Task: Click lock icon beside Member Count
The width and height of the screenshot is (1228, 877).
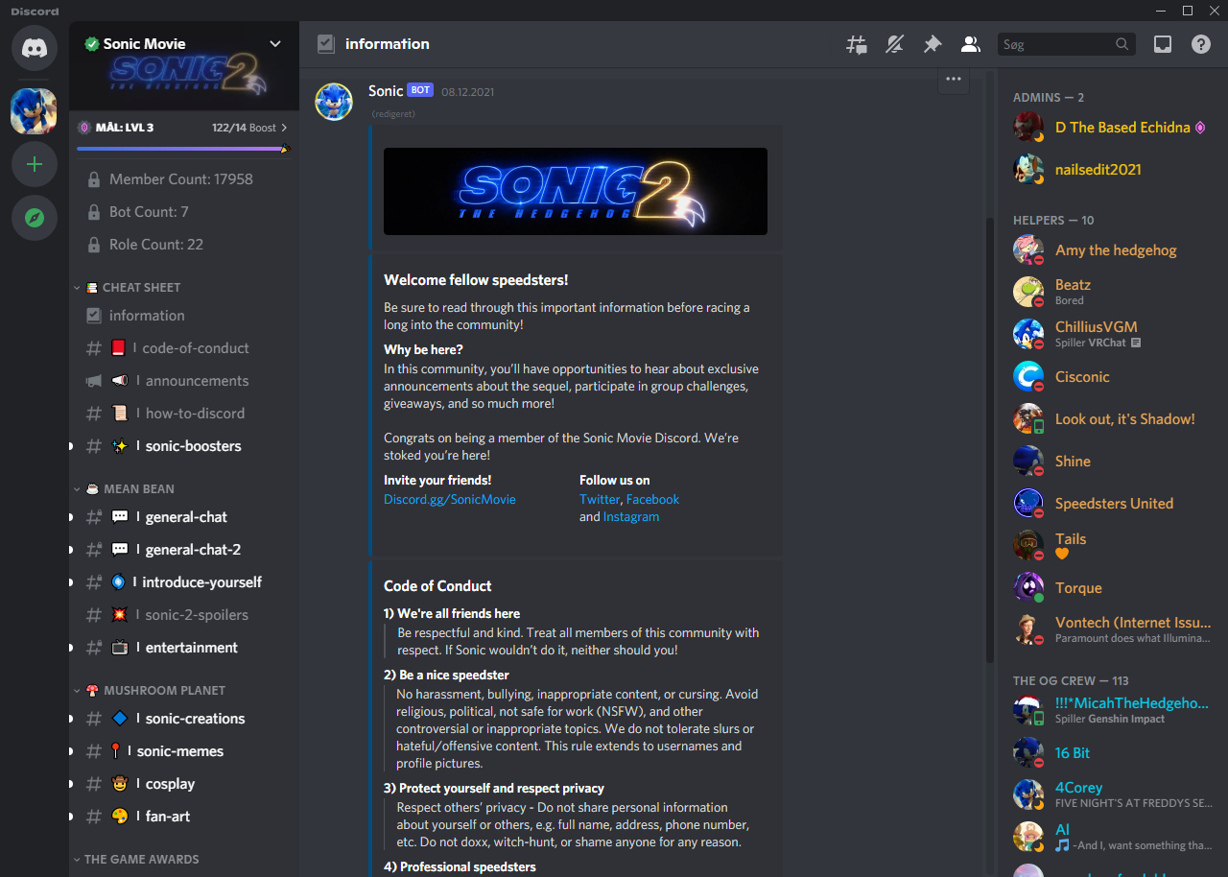Action: point(94,179)
